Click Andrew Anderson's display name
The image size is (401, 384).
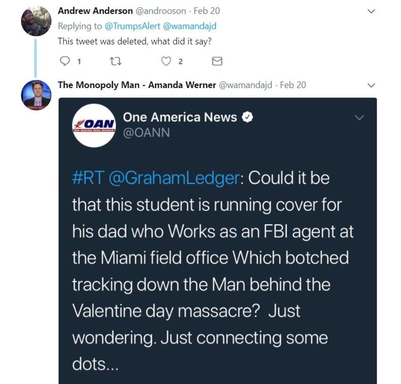(x=95, y=11)
